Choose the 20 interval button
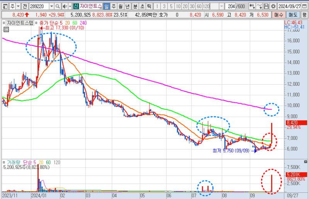Image resolution: width=309 pixels, height=199 pixels. [185, 7]
